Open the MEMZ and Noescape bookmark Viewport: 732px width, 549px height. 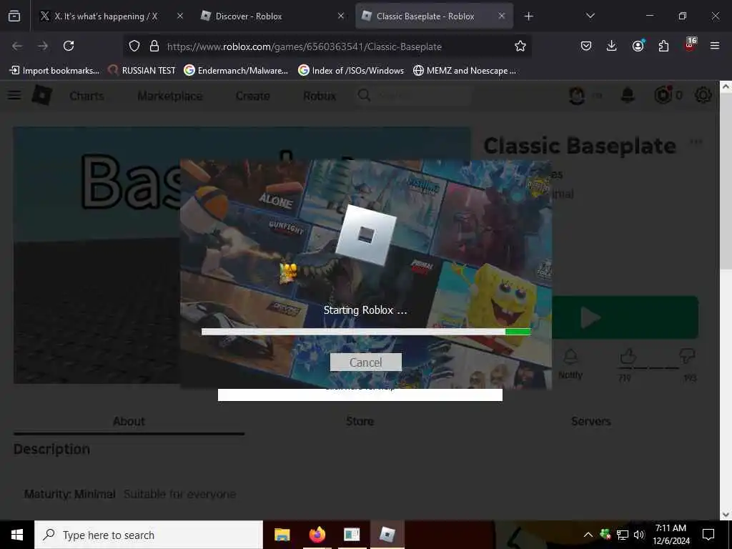pos(465,71)
